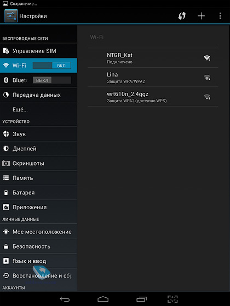Open the Скриншоты settings entry
Viewport: 230px width, 306px height.
(x=38, y=163)
